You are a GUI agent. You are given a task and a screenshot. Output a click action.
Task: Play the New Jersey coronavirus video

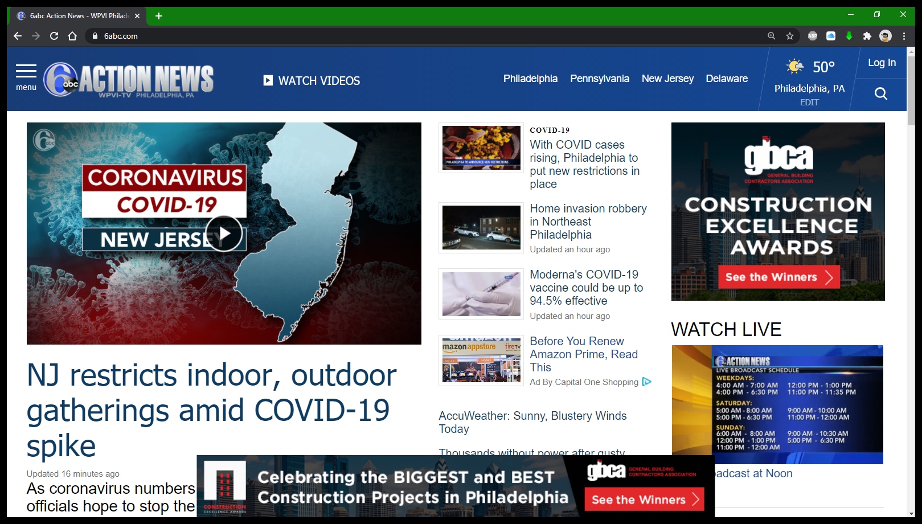224,234
